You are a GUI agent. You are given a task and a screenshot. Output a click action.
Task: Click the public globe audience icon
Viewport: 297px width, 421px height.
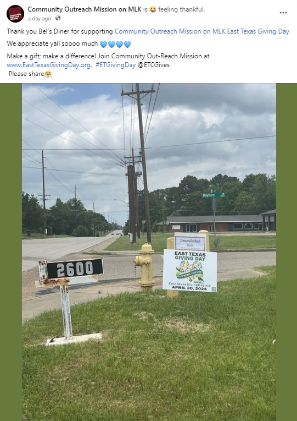point(58,18)
